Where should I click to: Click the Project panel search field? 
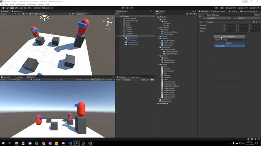tap(174, 14)
